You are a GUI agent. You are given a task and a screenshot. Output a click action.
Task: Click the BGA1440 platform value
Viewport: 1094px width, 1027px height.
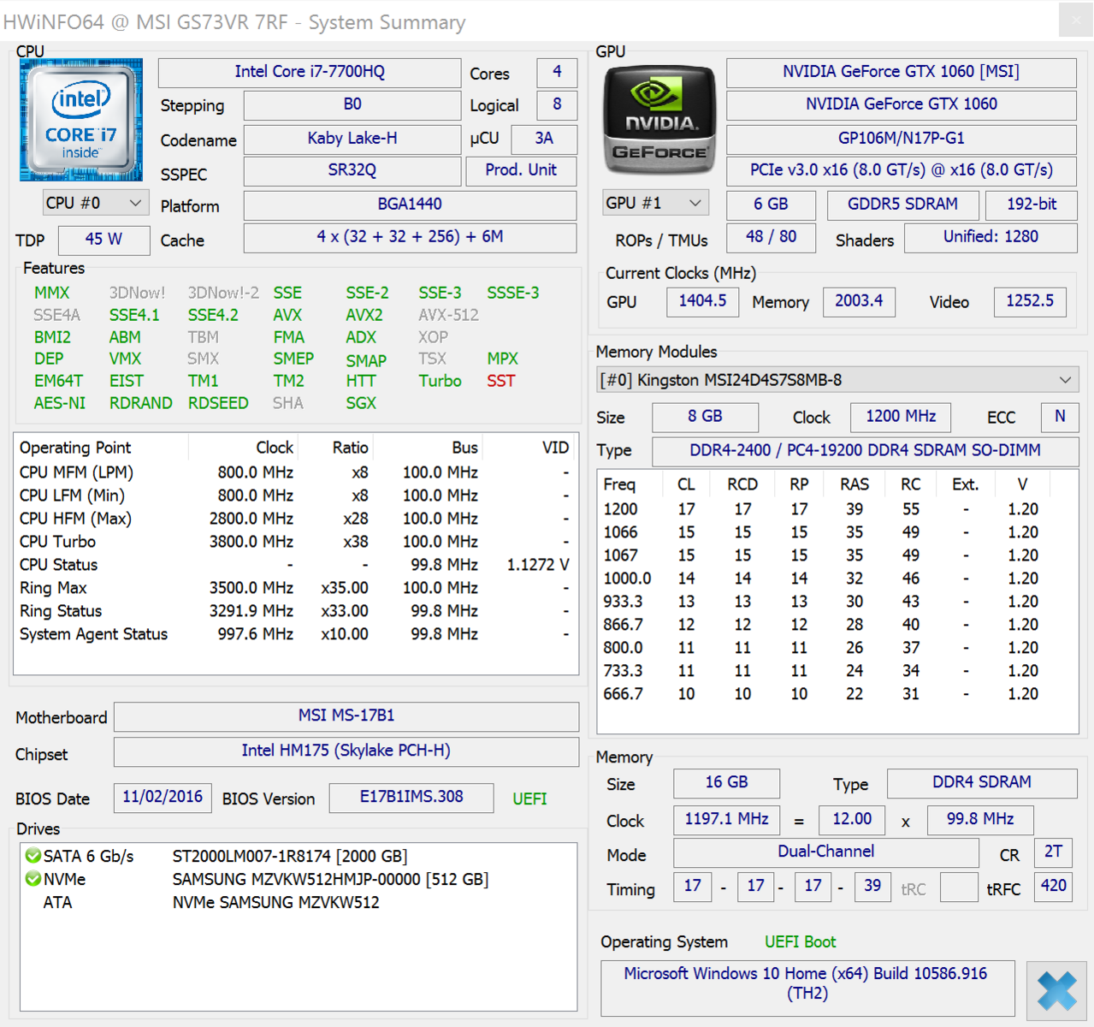(x=410, y=205)
